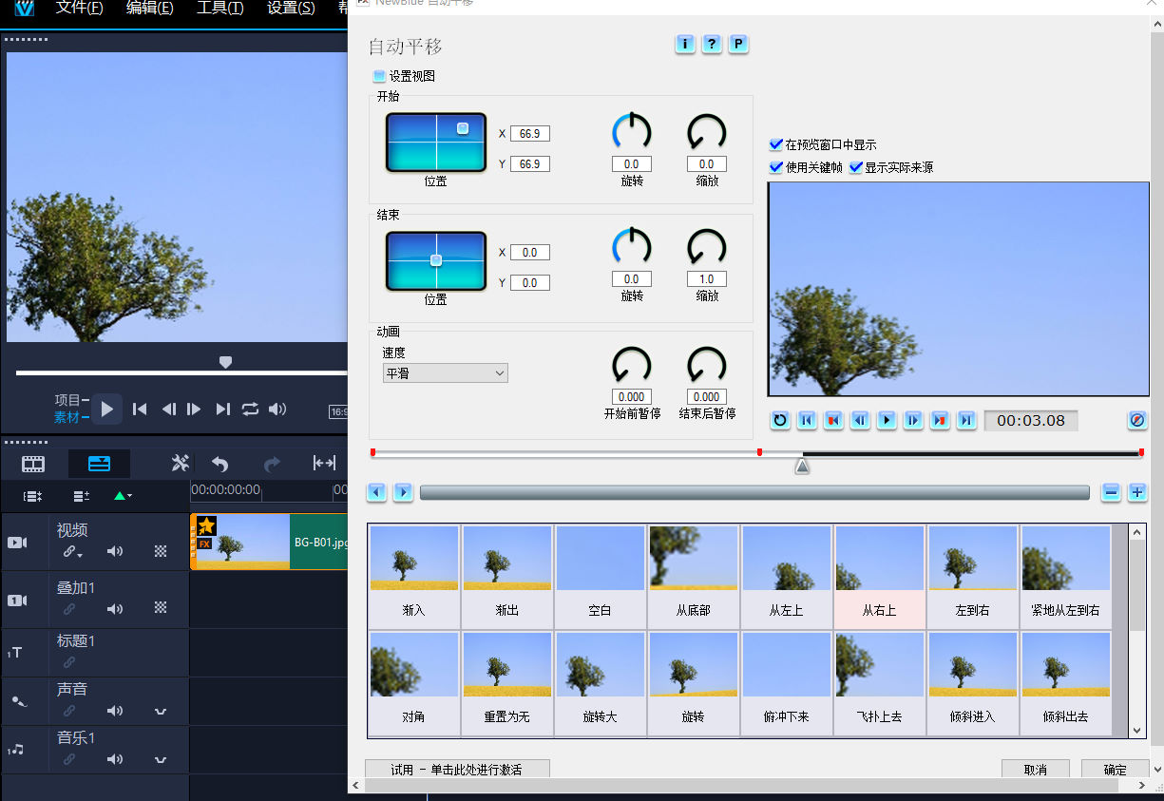1164x801 pixels.
Task: Click the info 'i' icon button
Action: pos(685,44)
